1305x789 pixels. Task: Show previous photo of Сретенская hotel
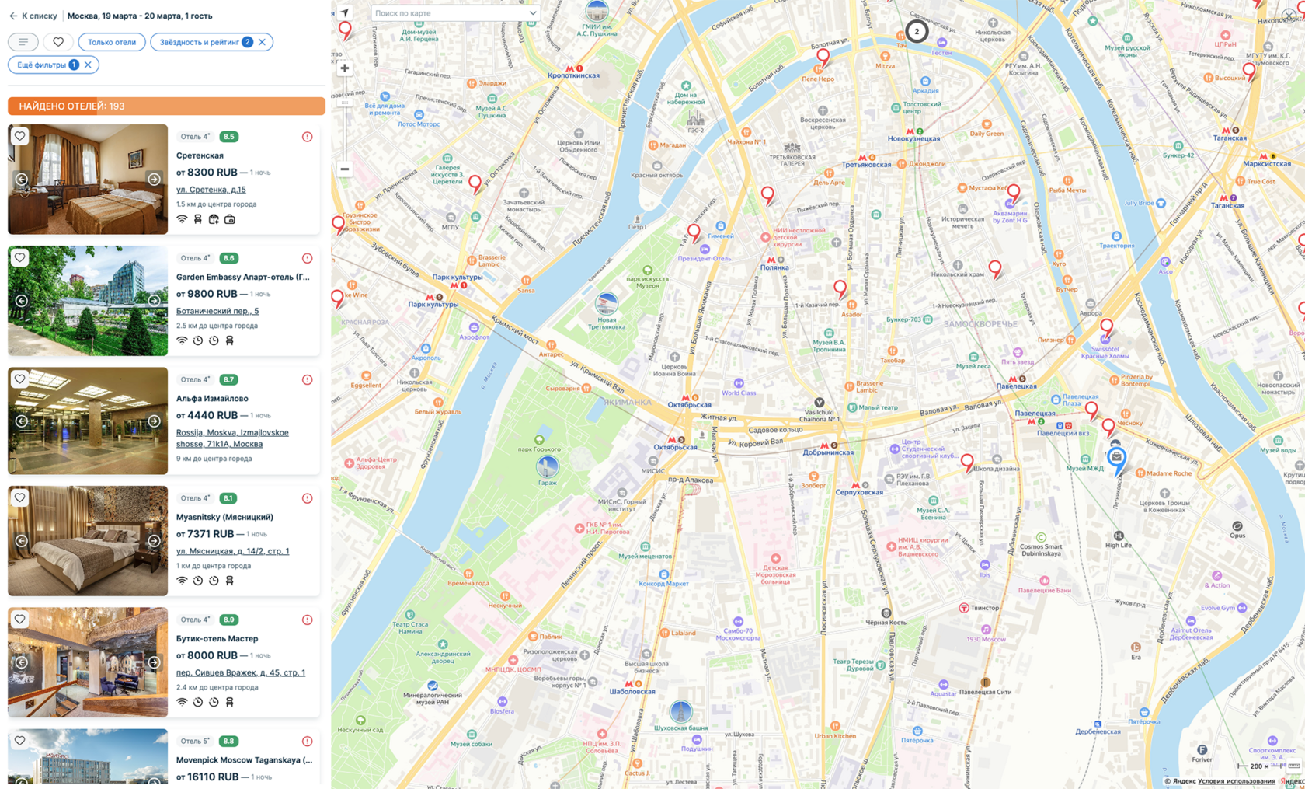point(22,180)
